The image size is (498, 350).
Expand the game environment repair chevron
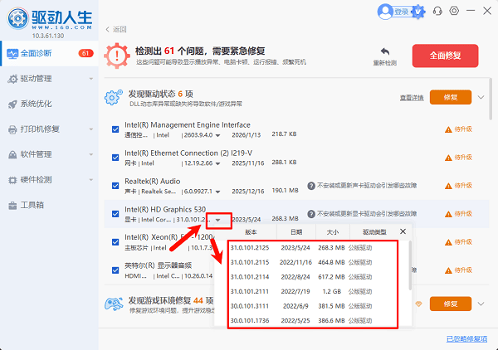click(481, 304)
